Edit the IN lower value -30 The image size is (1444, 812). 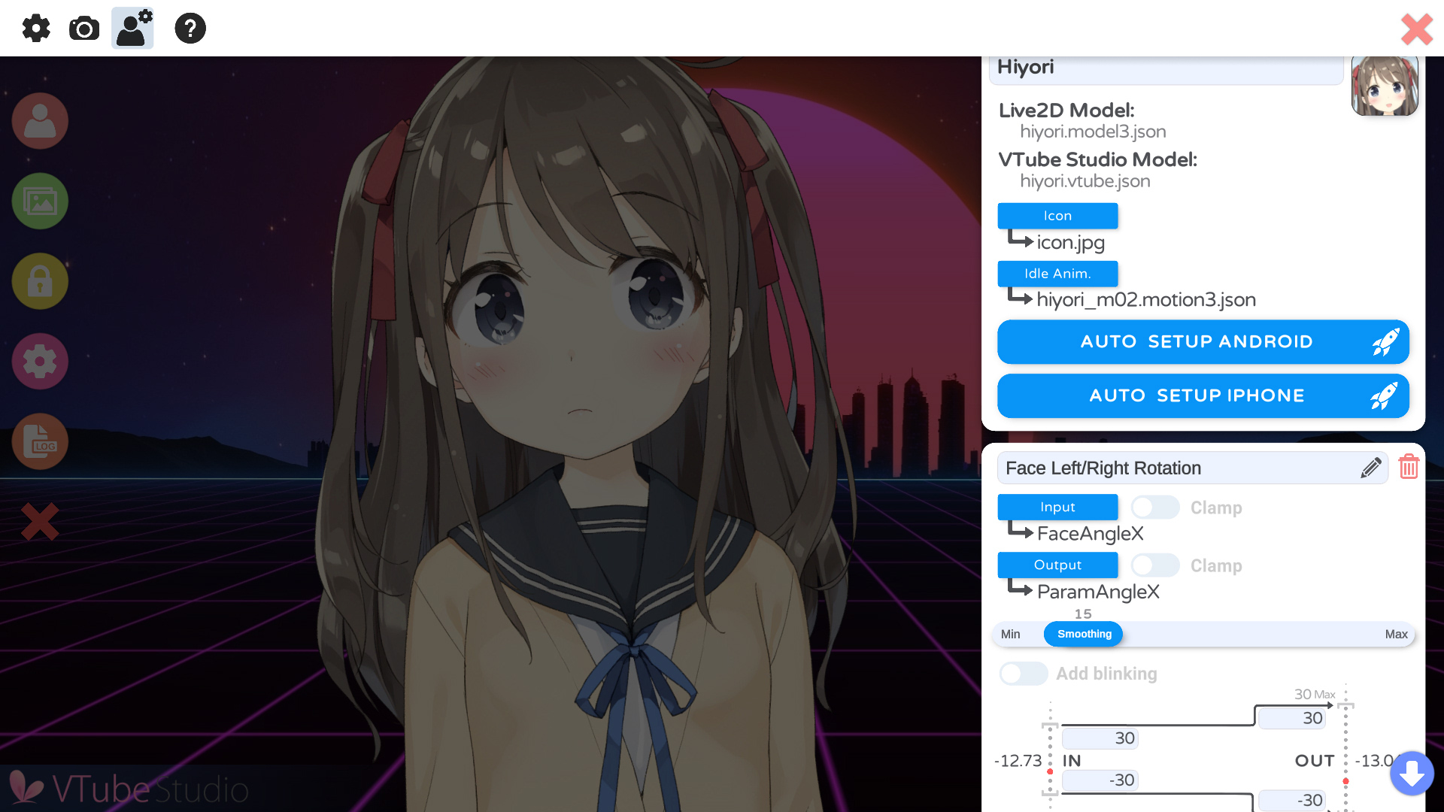click(x=1100, y=780)
